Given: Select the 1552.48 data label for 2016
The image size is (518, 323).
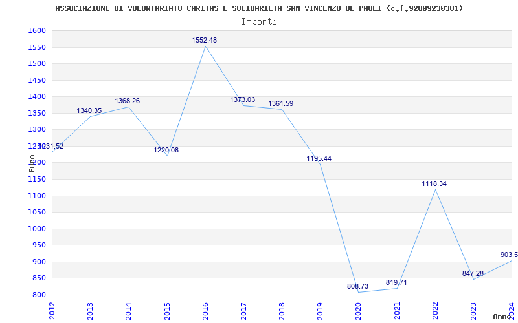Looking at the screenshot, I should [205, 40].
